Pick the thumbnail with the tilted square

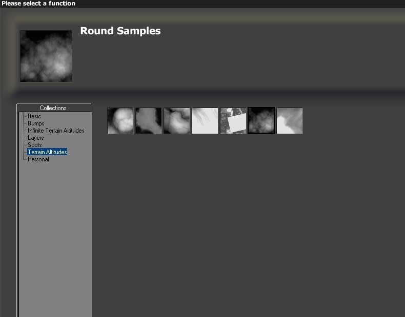pyautogui.click(x=233, y=121)
